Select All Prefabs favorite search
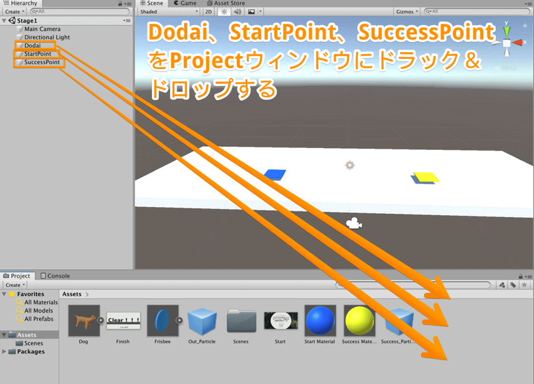 pyautogui.click(x=35, y=319)
